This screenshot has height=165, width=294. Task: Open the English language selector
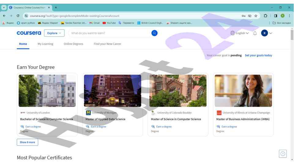point(240,33)
